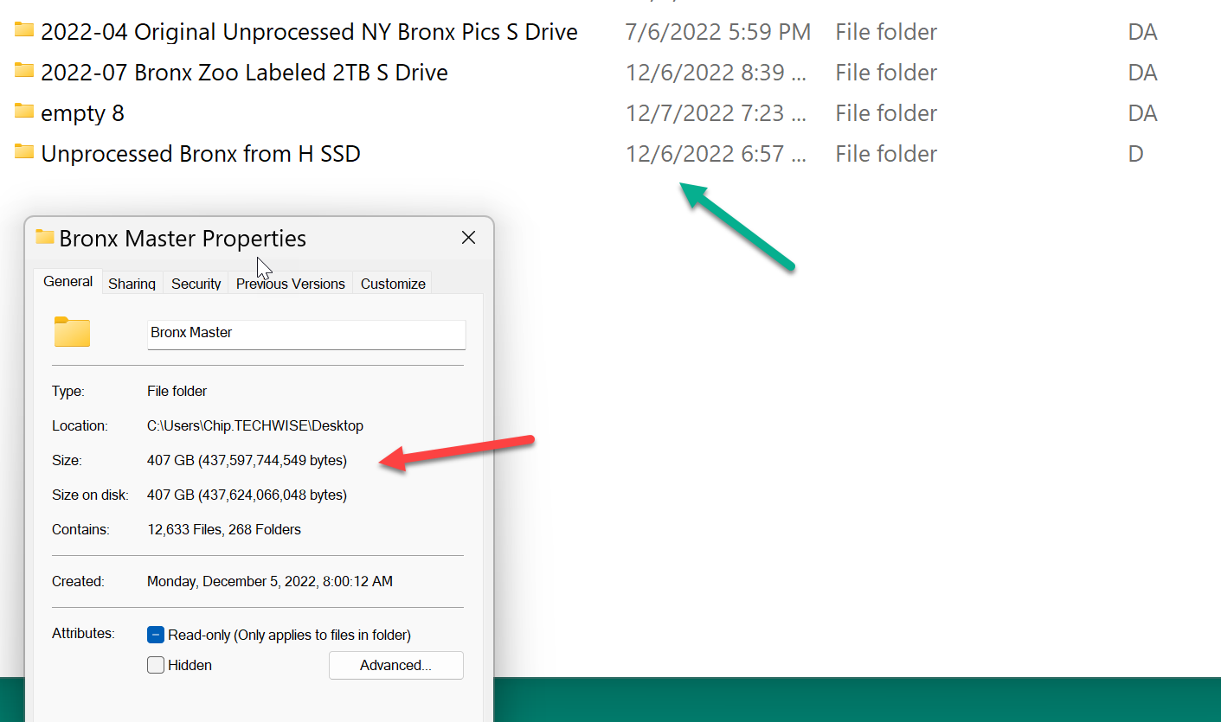Open the Security tab

(x=196, y=283)
